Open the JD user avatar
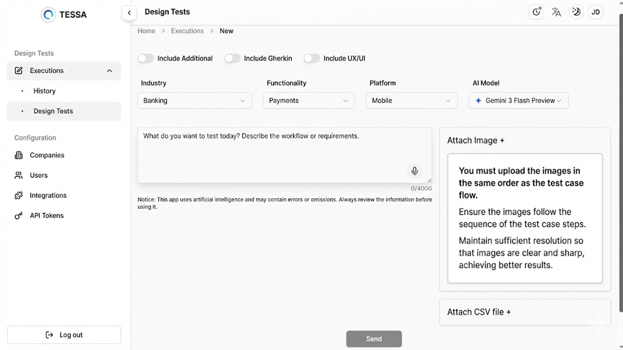 point(596,12)
